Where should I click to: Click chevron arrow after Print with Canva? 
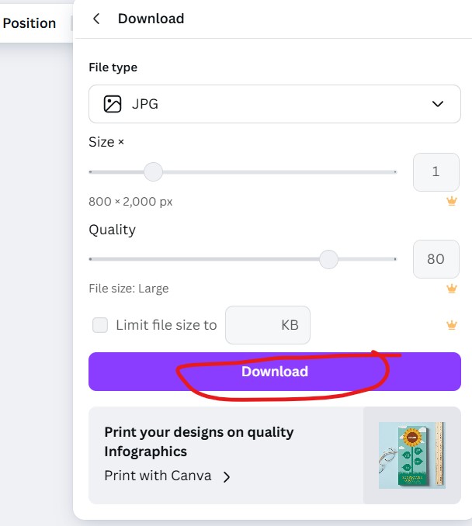[x=227, y=476]
